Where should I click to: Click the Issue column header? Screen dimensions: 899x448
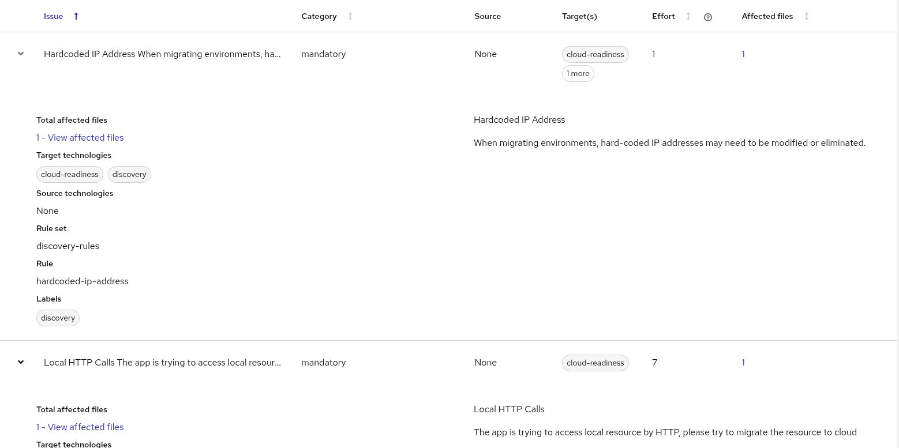click(54, 16)
